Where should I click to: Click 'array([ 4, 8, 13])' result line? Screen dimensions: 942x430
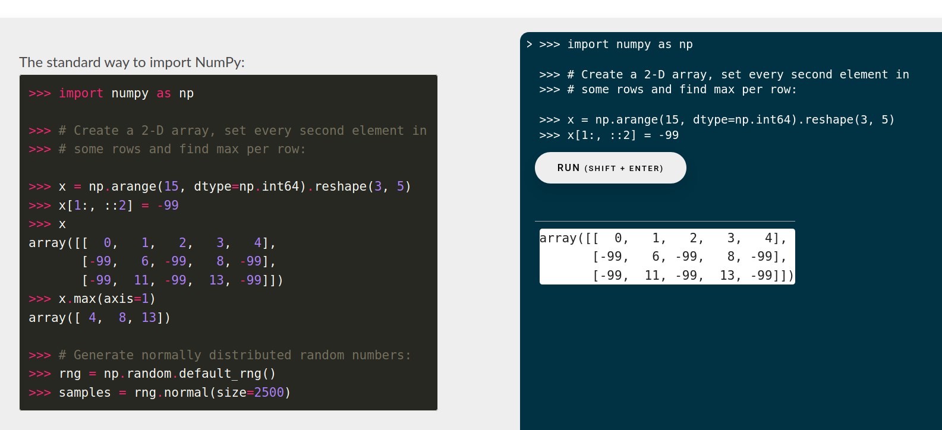pyautogui.click(x=99, y=318)
